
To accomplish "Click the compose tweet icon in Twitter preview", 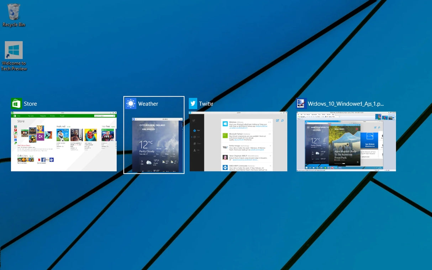I will [x=277, y=121].
